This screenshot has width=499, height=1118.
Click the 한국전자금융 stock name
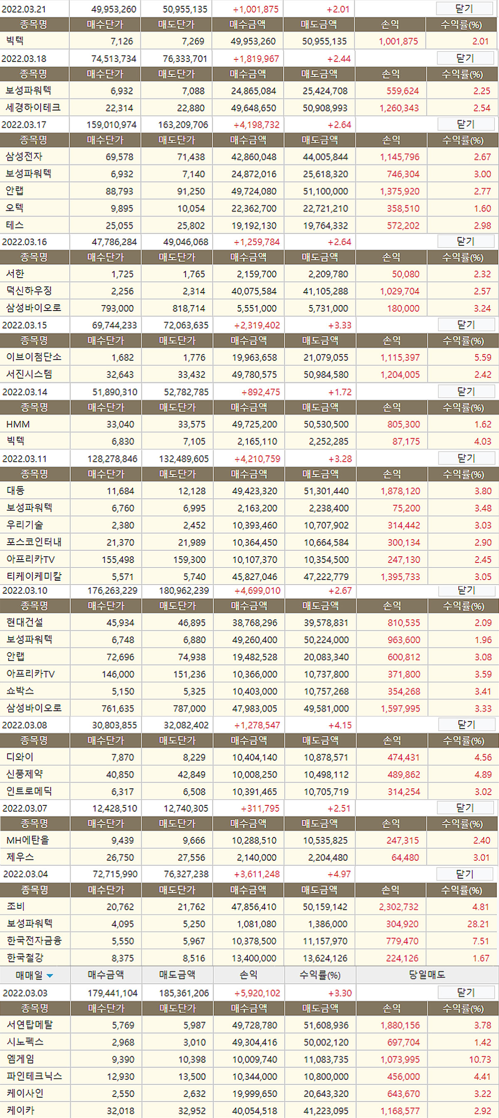click(34, 941)
